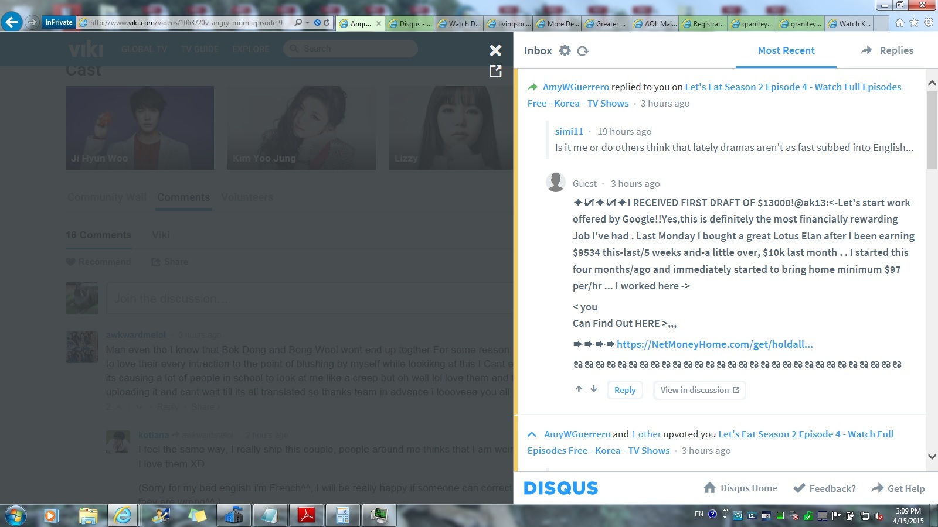Click the Reply button under Guest comment
Screen dimensions: 938x527
[625, 390]
